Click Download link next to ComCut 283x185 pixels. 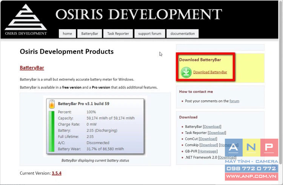click(x=208, y=139)
